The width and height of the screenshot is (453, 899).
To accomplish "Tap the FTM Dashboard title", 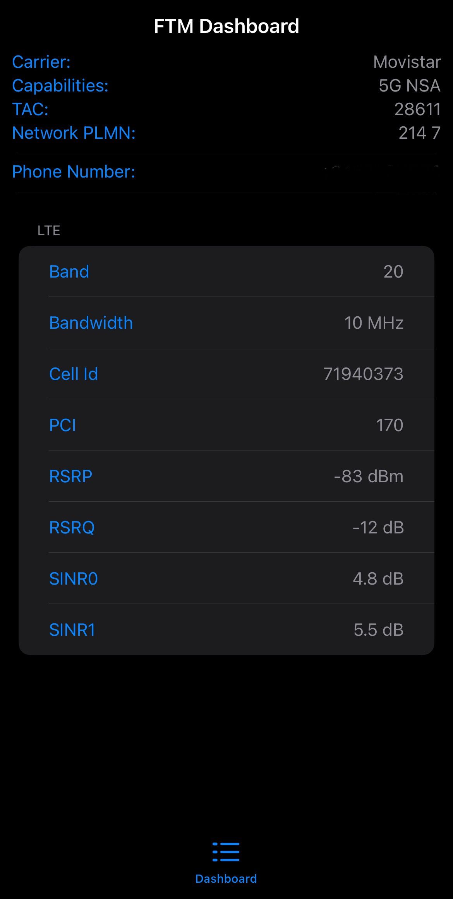I will (x=226, y=26).
